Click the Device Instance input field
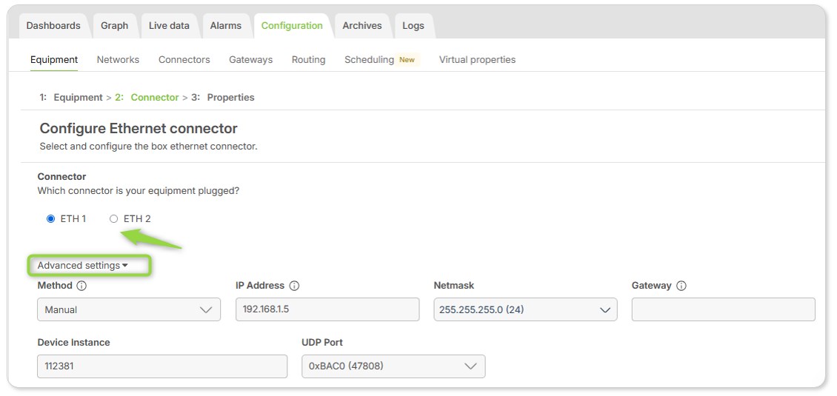The height and width of the screenshot is (396, 837). point(162,366)
